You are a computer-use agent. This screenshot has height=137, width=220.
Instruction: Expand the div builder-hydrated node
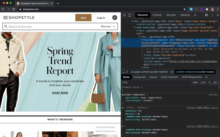pyautogui.click(x=145, y=55)
